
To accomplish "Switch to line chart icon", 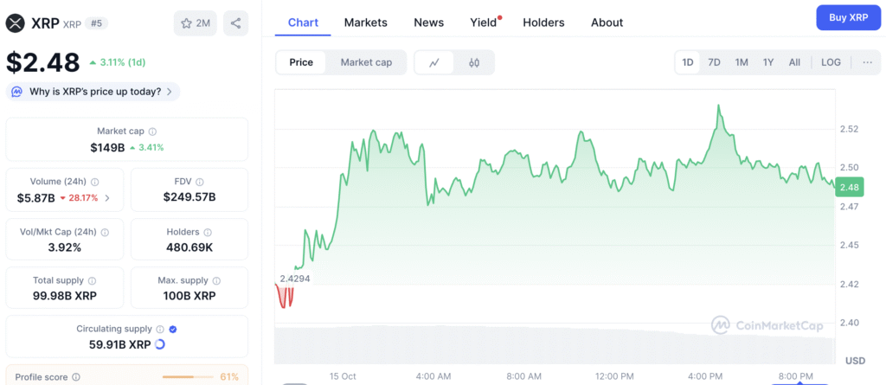I will [434, 62].
